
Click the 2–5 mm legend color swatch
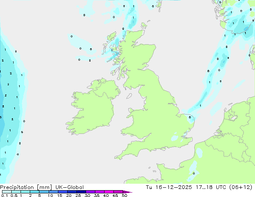(x=35, y=192)
